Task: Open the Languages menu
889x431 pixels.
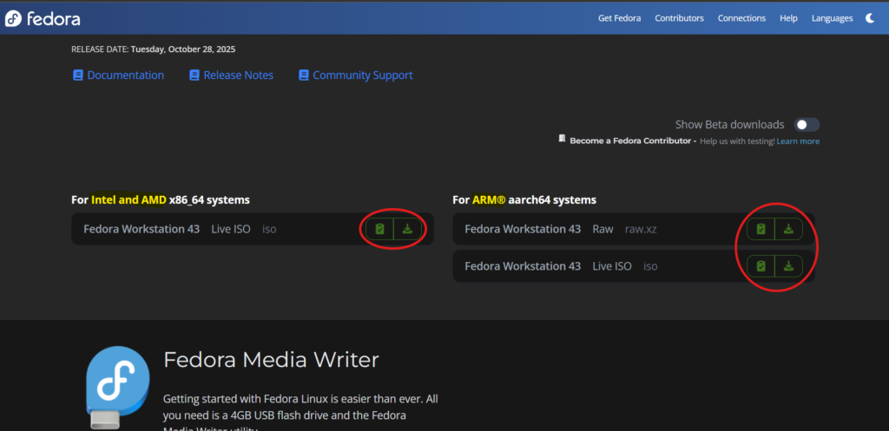Action: click(x=833, y=18)
